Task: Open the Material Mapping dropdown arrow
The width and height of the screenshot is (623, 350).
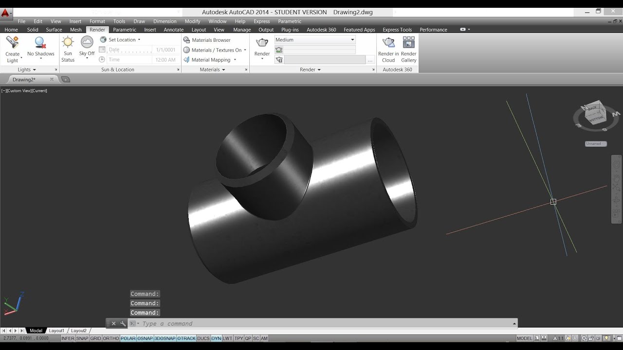Action: point(235,60)
